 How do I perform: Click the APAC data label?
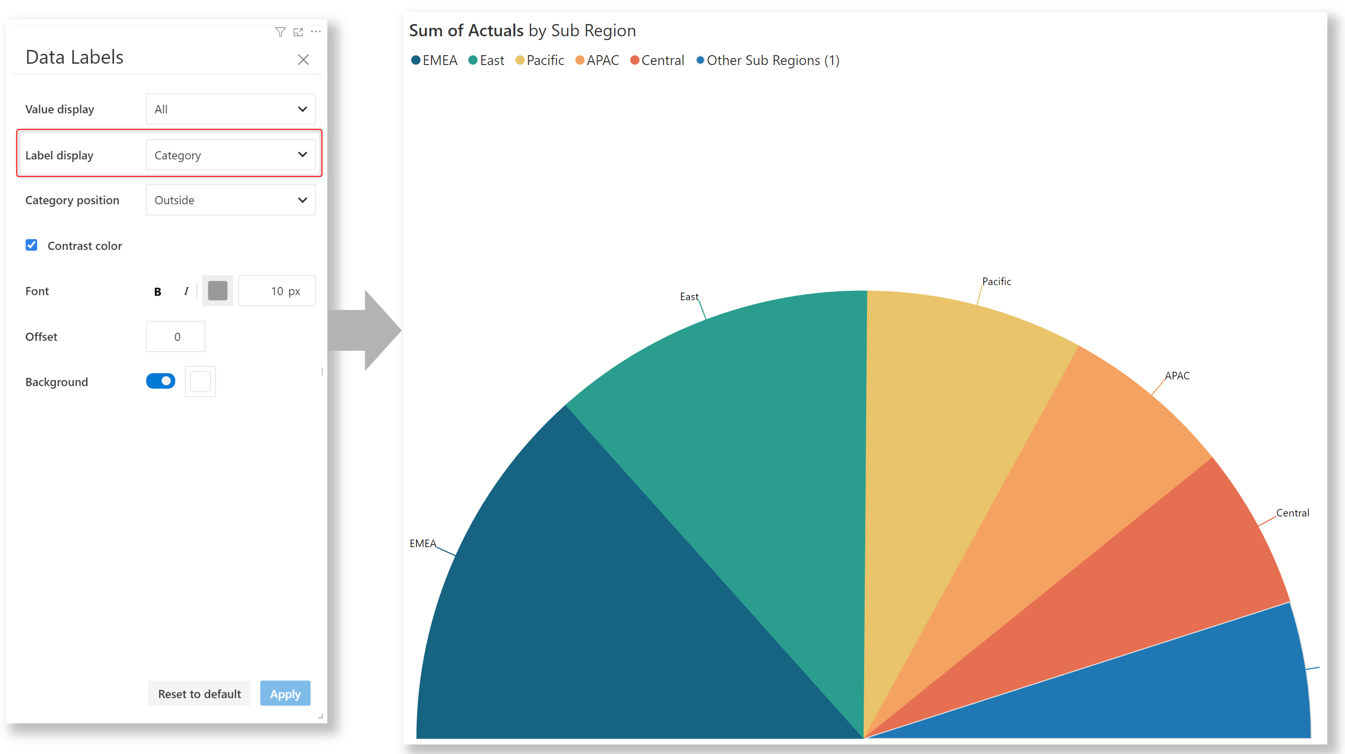[x=1177, y=375]
